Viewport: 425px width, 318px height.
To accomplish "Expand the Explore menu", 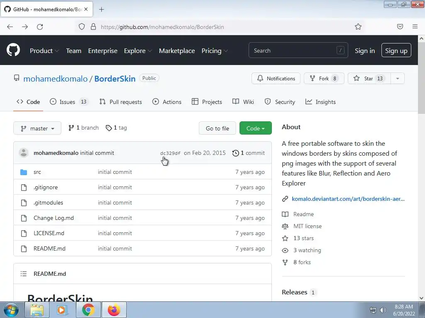I will 138,51.
